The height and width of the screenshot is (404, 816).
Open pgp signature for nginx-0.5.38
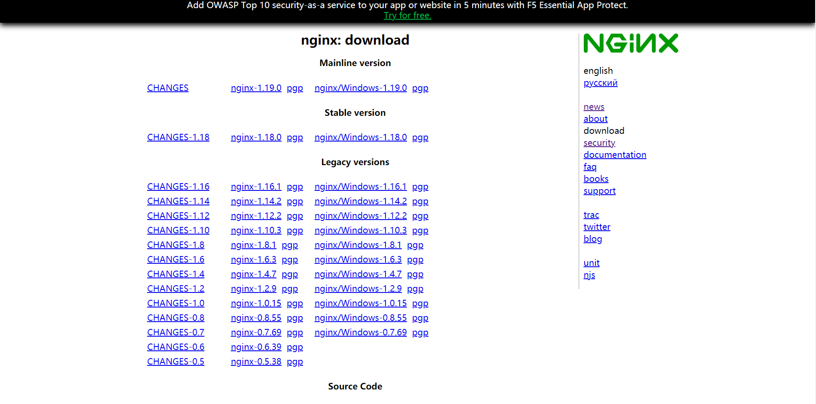pos(295,362)
